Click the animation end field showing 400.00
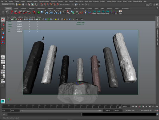159x120 pixels. pos(118,110)
